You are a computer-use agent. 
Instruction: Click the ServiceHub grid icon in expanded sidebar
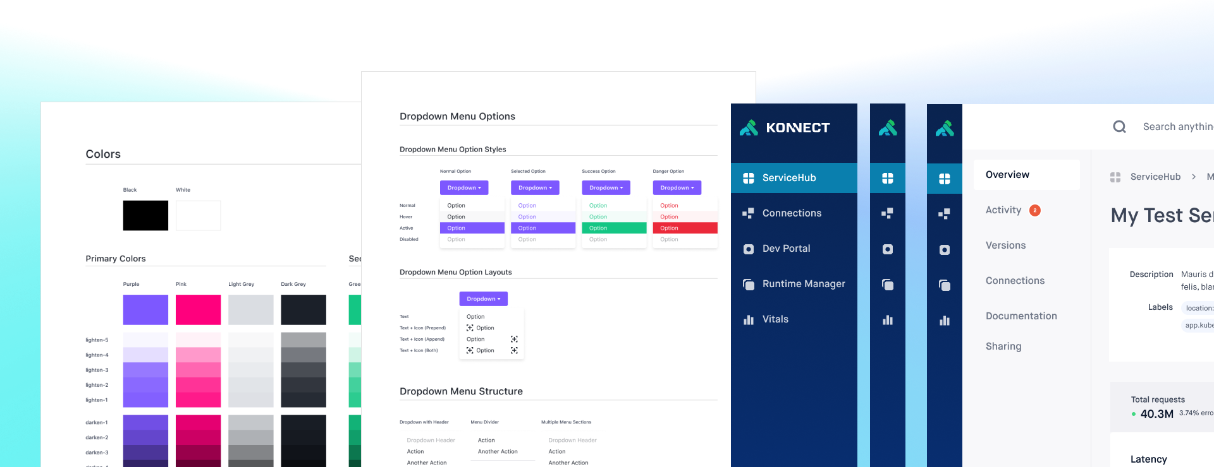click(x=748, y=178)
